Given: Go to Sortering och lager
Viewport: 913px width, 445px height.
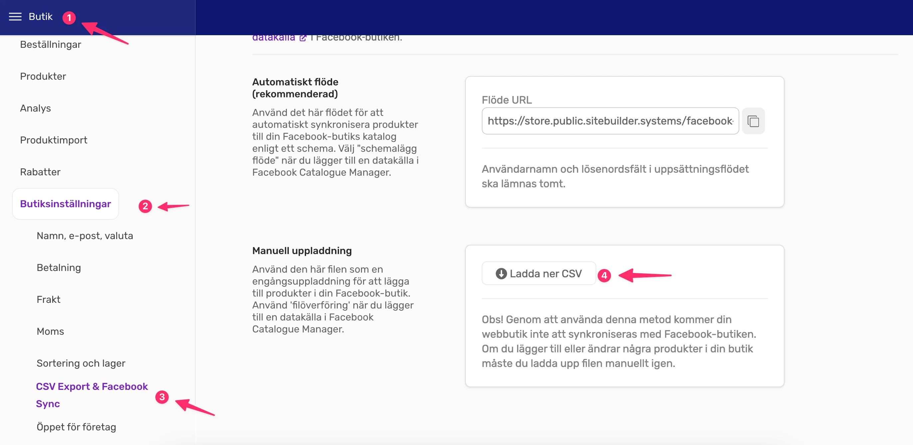Looking at the screenshot, I should tap(81, 363).
